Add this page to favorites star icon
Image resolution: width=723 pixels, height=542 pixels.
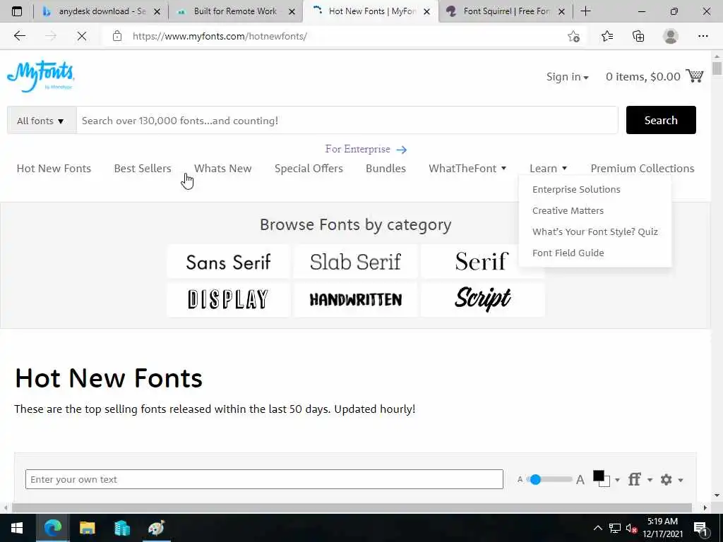click(x=573, y=36)
